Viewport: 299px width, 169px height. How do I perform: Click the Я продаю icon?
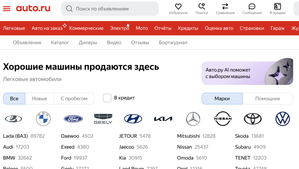pyautogui.click(x=277, y=7)
